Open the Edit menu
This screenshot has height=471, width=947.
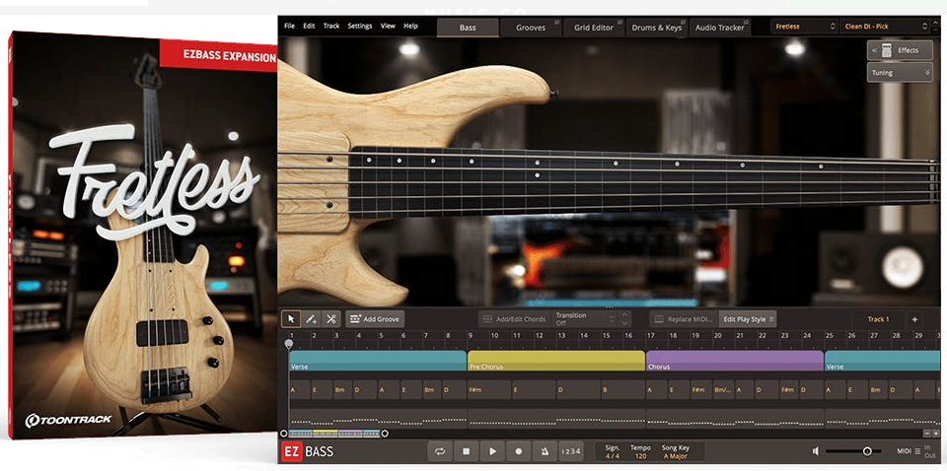(x=309, y=26)
